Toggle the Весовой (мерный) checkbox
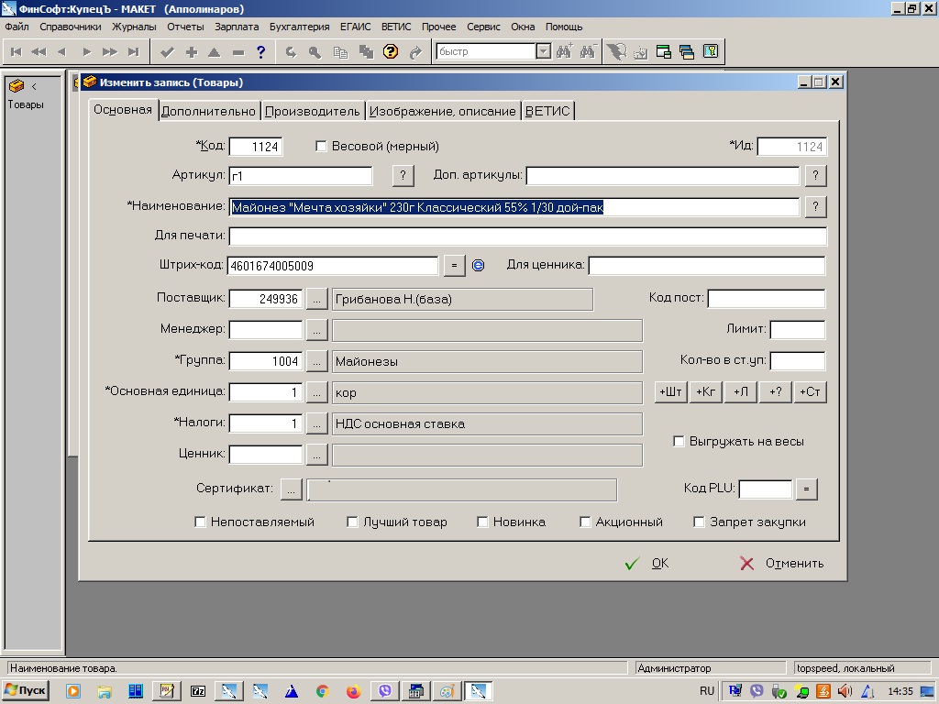939x704 pixels. click(x=321, y=146)
